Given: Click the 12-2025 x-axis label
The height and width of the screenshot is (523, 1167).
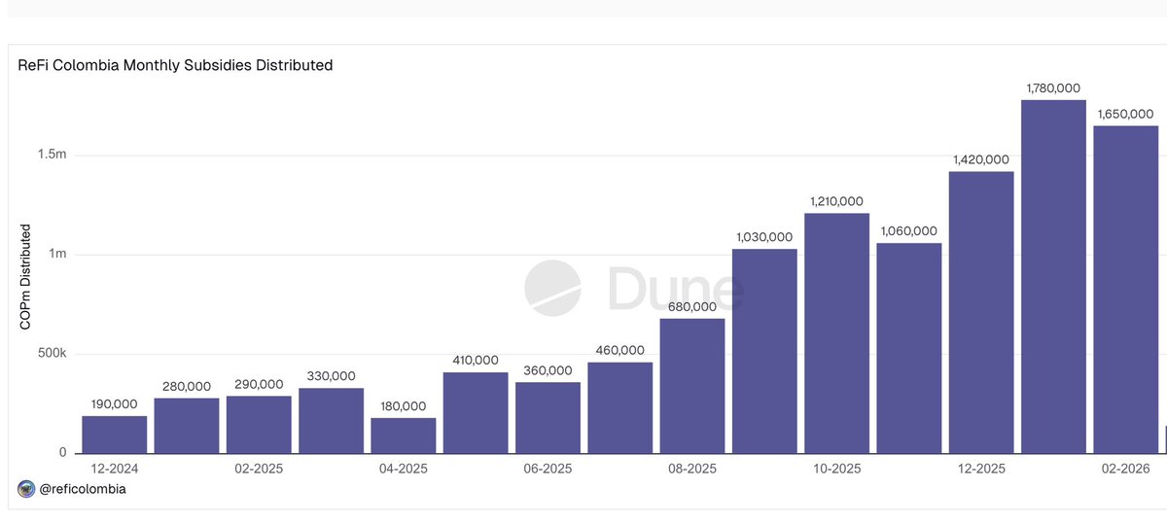Looking at the screenshot, I should 981,469.
